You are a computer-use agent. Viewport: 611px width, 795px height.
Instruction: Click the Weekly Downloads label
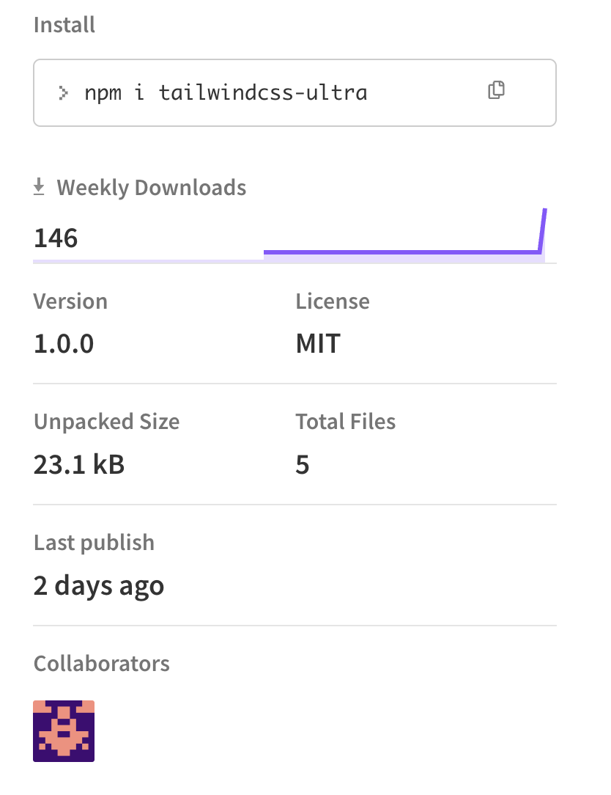[151, 188]
